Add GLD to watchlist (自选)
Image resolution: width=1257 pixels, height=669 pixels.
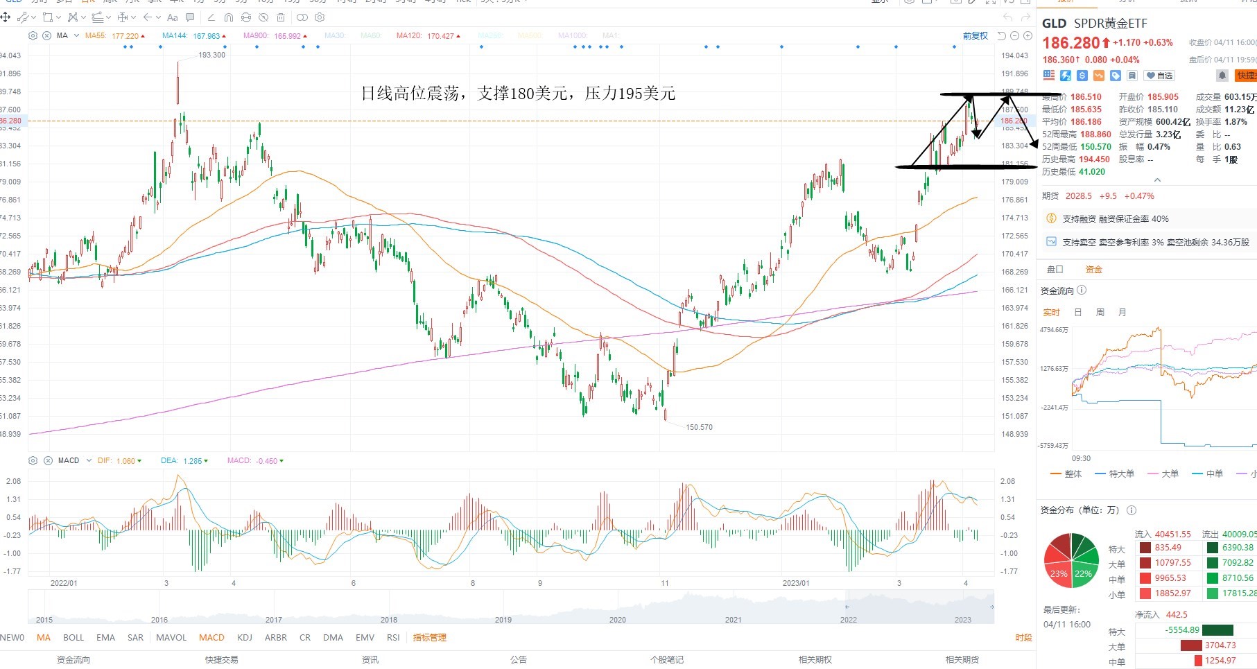(x=1159, y=75)
